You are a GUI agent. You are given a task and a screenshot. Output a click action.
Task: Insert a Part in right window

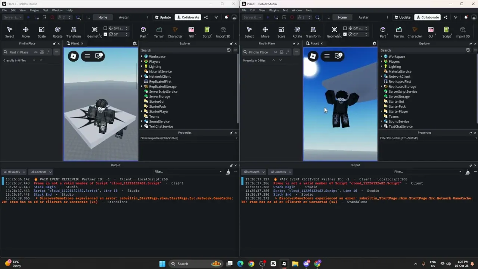tap(383, 32)
